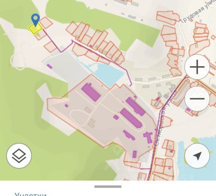Expand the bottom sheet using the gray handle

coord(108,187)
